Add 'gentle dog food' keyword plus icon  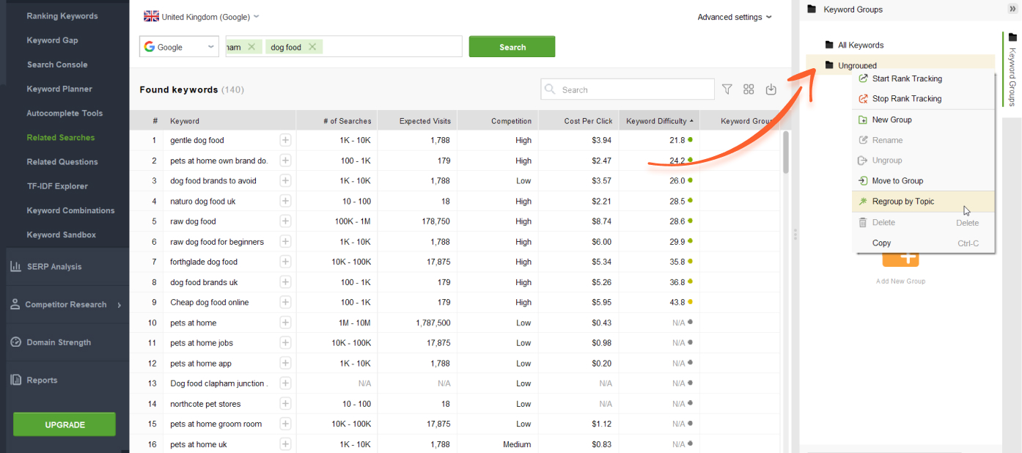tap(285, 140)
